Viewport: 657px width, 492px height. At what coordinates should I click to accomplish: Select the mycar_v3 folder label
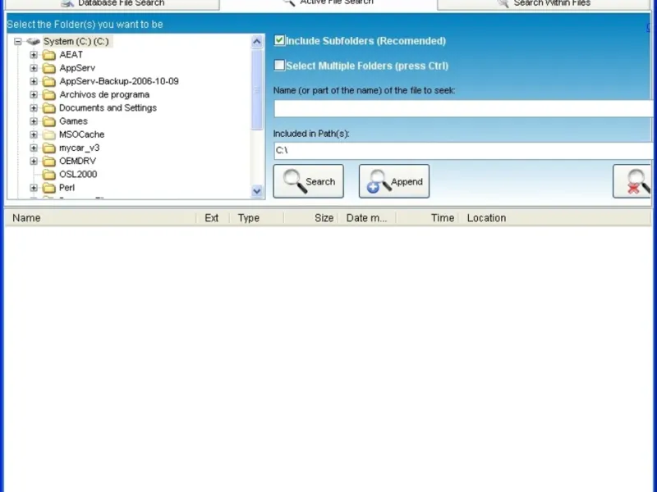(80, 148)
